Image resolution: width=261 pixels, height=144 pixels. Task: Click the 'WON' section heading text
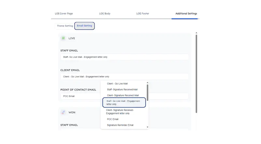(72, 112)
